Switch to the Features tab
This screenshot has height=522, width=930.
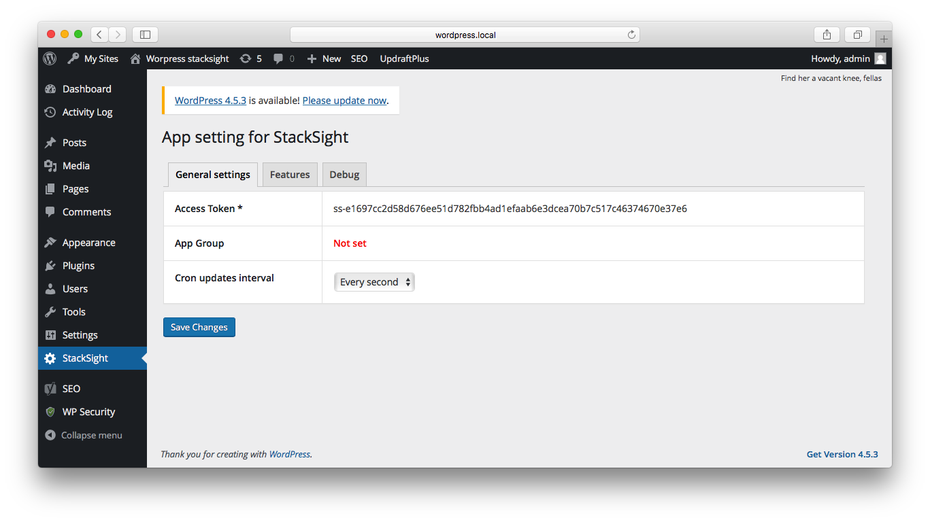[x=290, y=175]
